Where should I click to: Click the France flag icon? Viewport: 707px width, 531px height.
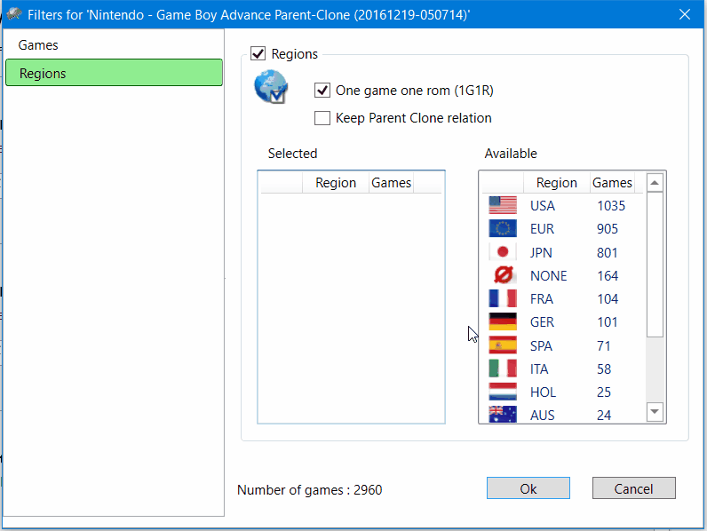pos(503,298)
